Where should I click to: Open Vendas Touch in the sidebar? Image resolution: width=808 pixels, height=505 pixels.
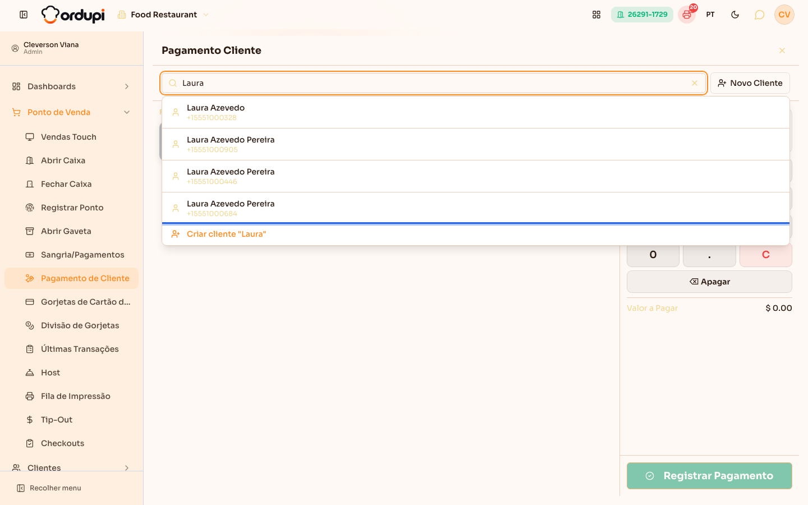tap(72, 137)
